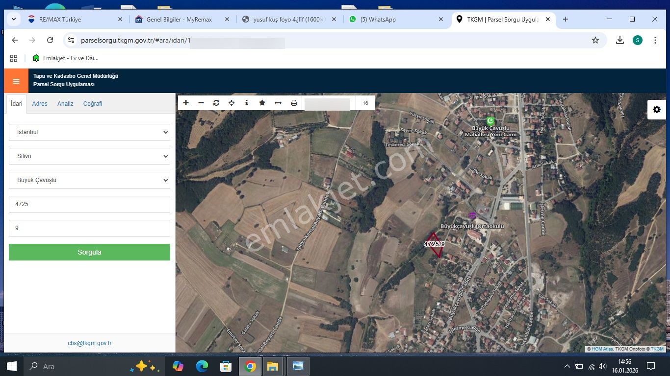Click the cbs@tkgm.gov.tr email link

click(90, 343)
